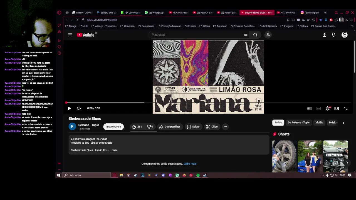Open the player settings gear
356x200 pixels.
coord(328,108)
